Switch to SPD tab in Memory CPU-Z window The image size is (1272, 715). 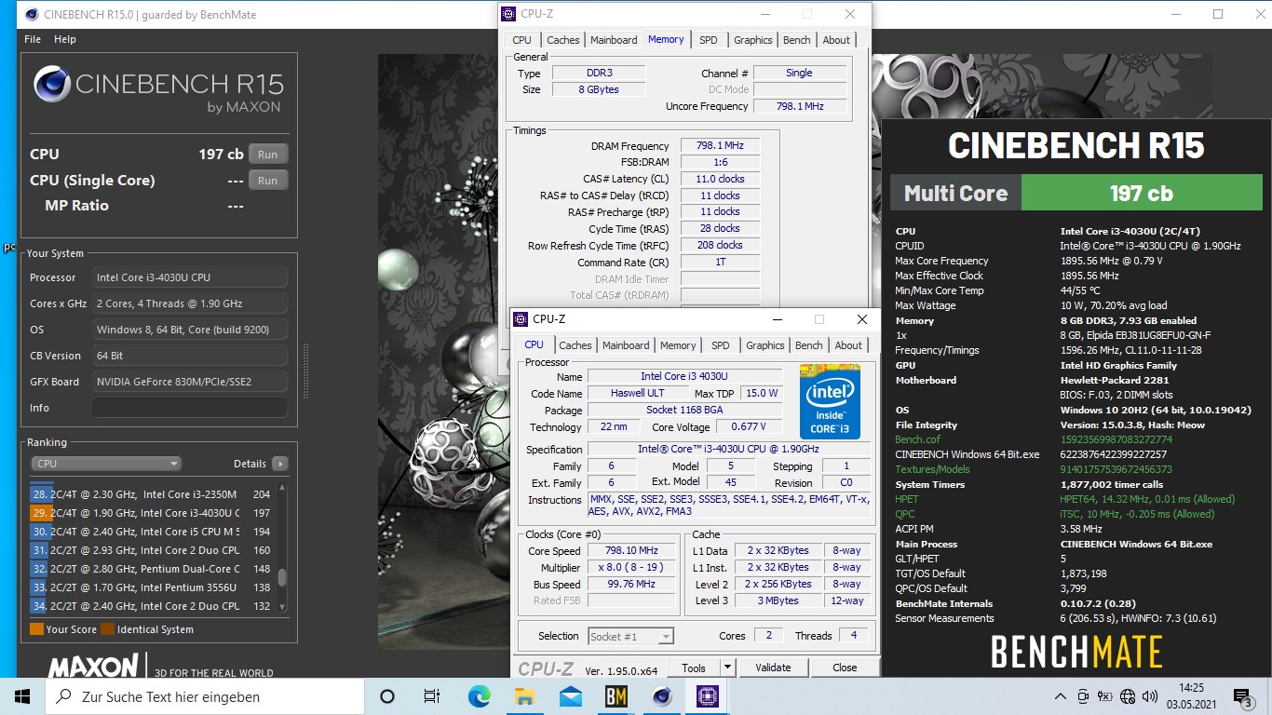coord(709,40)
